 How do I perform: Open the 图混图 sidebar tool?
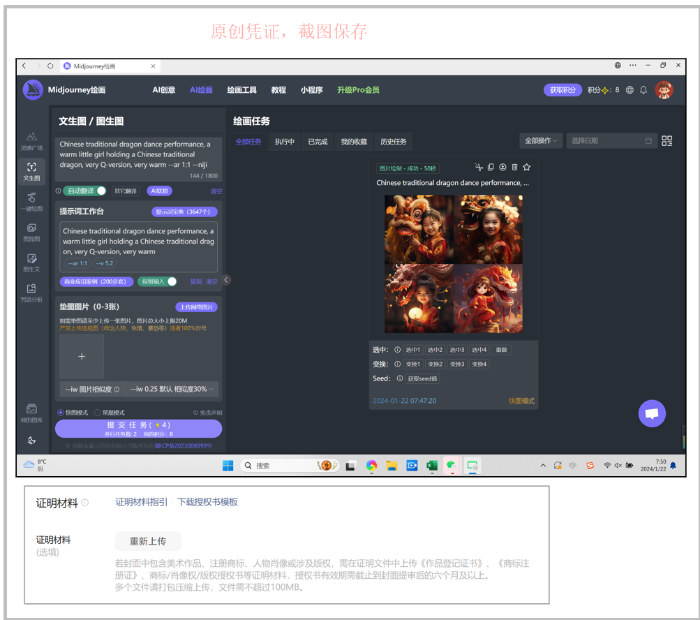(31, 232)
